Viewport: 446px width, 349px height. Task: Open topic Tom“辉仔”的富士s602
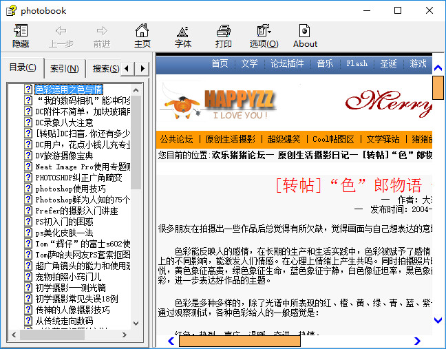click(x=83, y=244)
